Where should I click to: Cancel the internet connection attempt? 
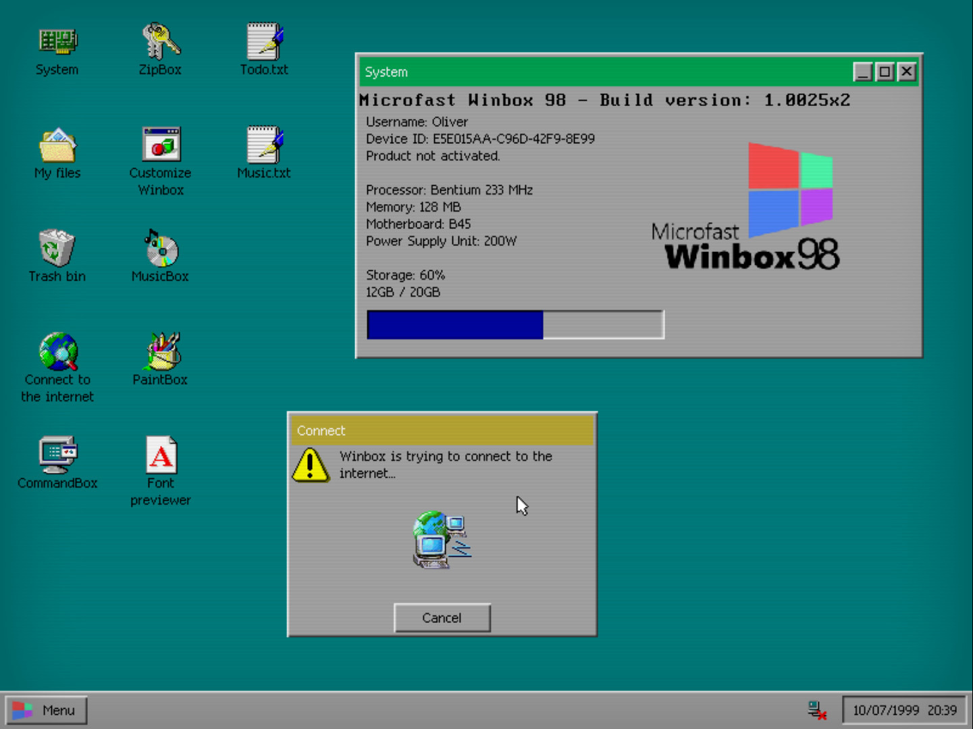click(442, 617)
